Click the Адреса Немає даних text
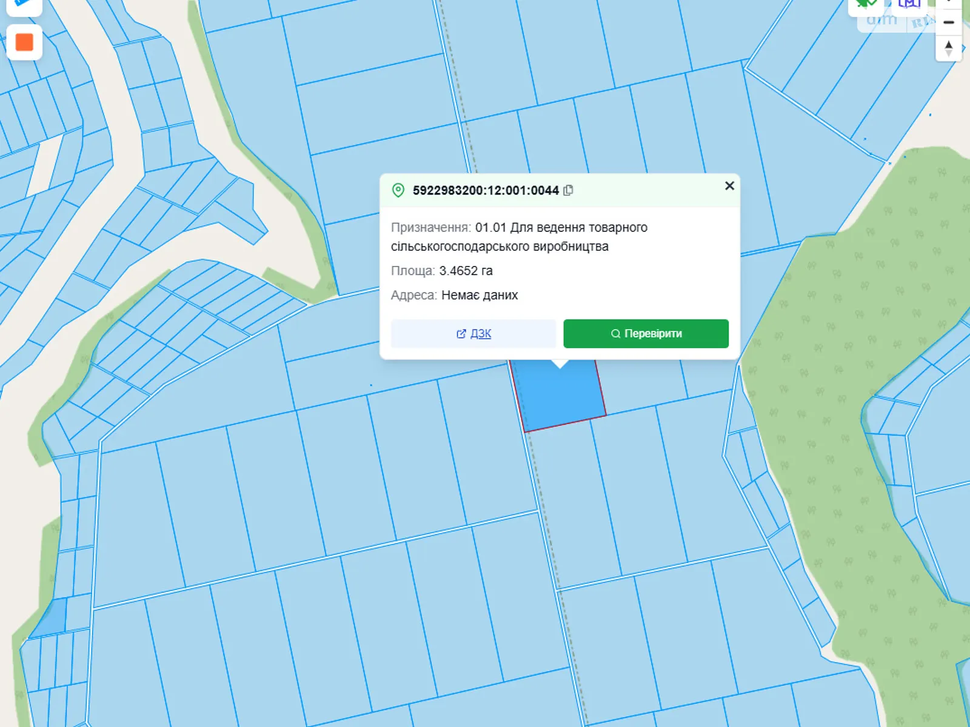The width and height of the screenshot is (970, 727). click(479, 295)
